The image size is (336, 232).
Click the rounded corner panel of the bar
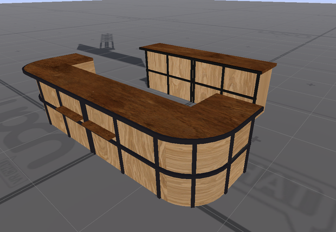(x=194, y=173)
